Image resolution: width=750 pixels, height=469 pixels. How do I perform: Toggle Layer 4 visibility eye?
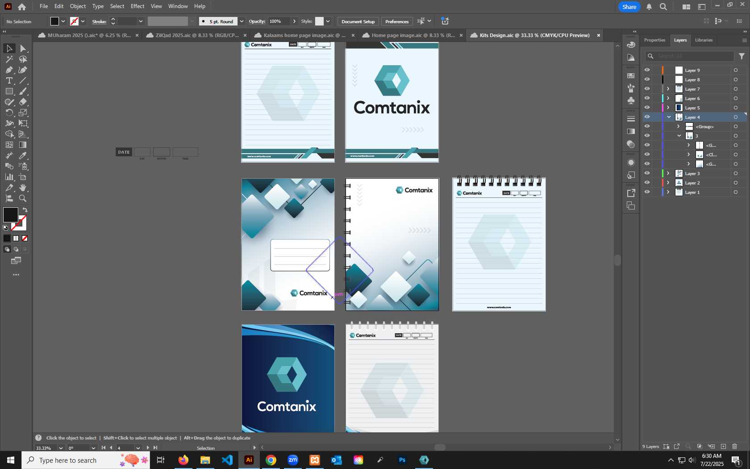click(647, 117)
